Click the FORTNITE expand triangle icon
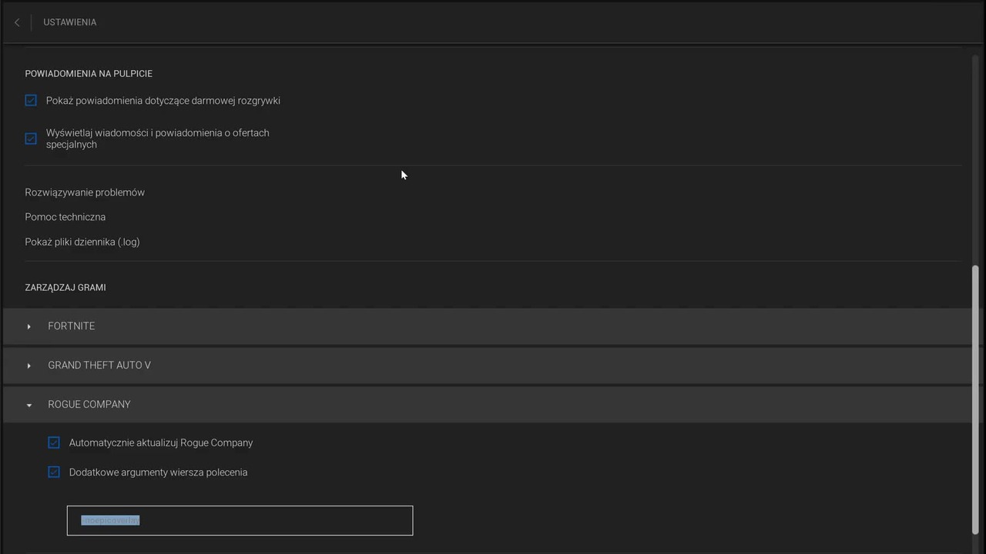 (x=29, y=327)
